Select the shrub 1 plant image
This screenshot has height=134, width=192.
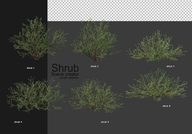[x=38, y=38]
